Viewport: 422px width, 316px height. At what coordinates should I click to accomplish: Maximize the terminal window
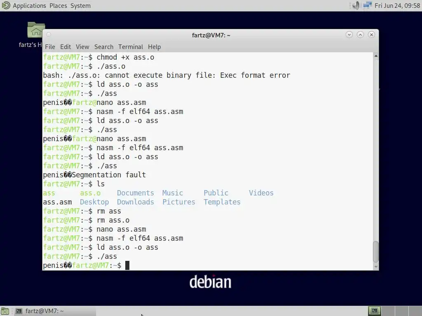pyautogui.click(x=360, y=35)
